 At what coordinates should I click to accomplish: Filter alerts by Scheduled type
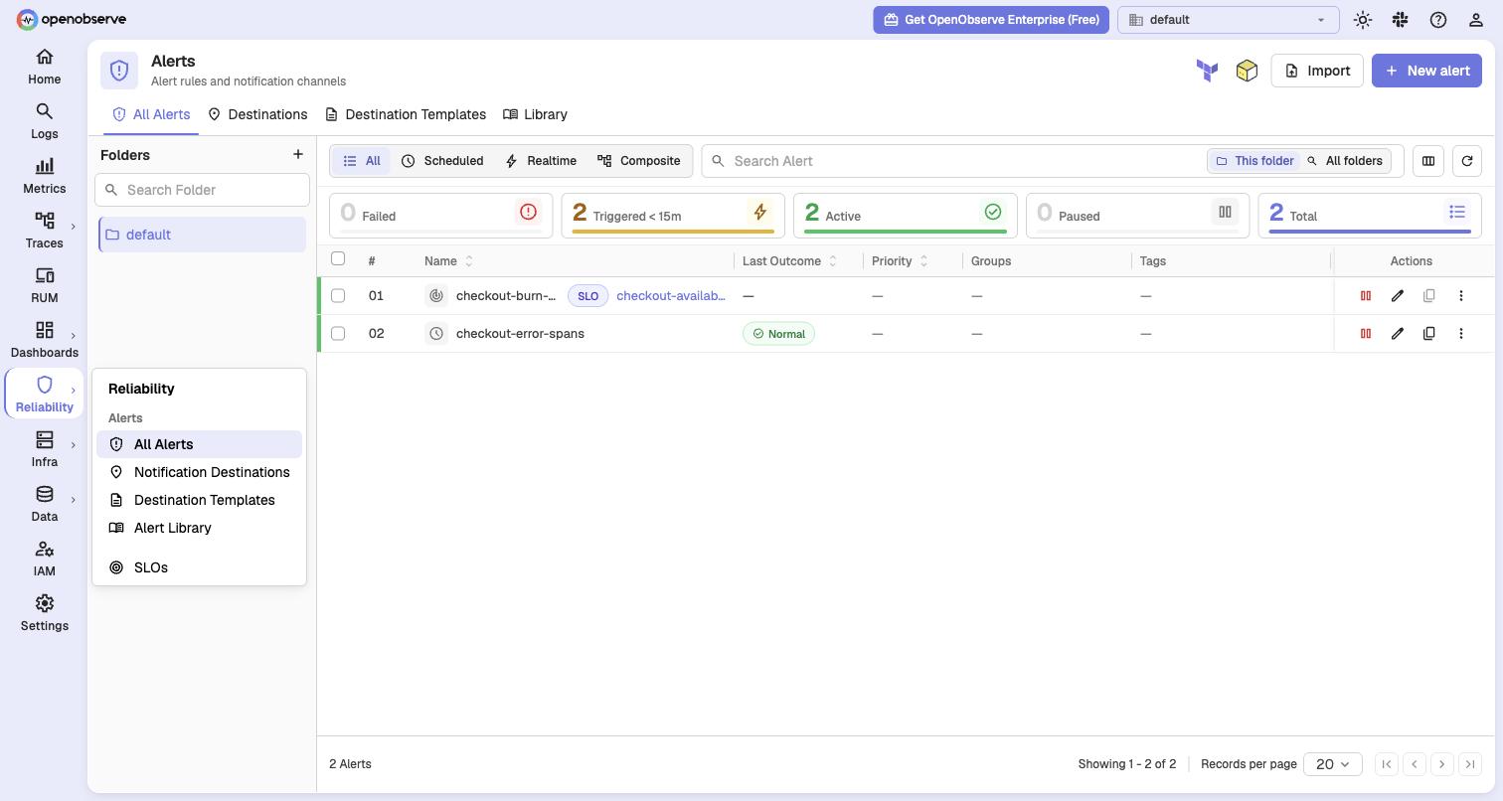pyautogui.click(x=442, y=161)
